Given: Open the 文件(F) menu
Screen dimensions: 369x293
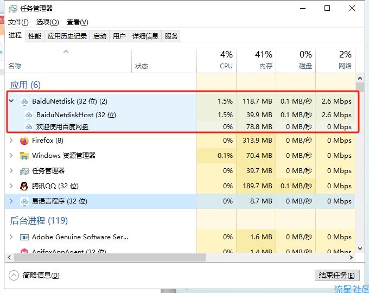Looking at the screenshot, I should (18, 22).
